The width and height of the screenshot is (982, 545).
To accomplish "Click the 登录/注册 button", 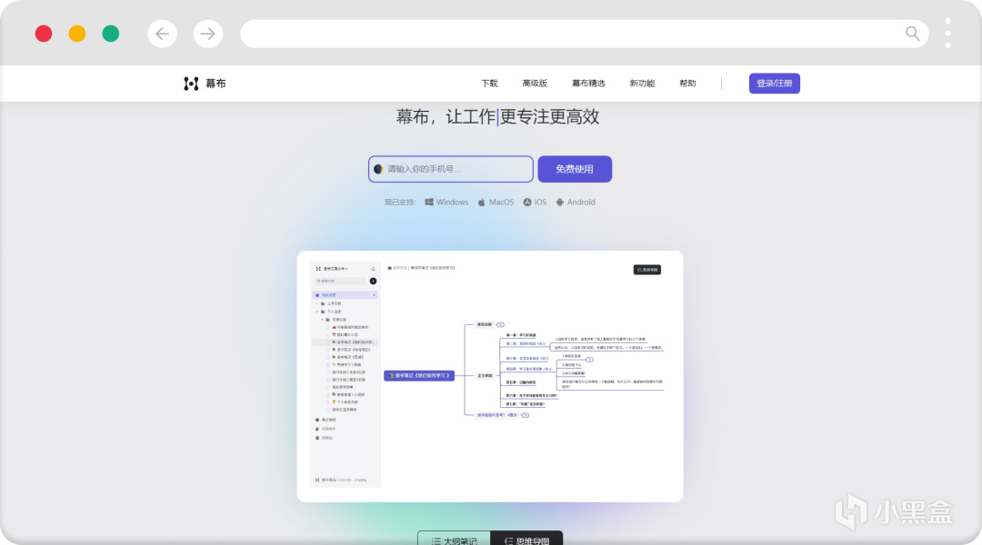I will click(774, 84).
